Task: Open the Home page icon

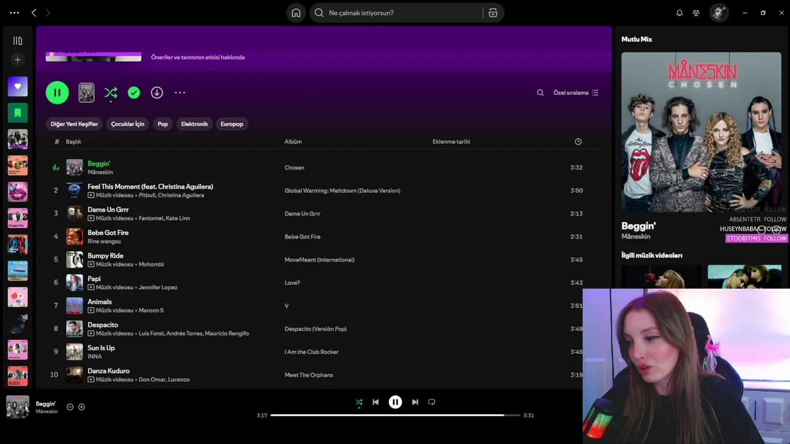Action: coord(296,13)
